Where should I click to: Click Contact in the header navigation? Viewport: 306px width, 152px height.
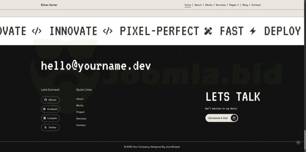(x=256, y=5)
